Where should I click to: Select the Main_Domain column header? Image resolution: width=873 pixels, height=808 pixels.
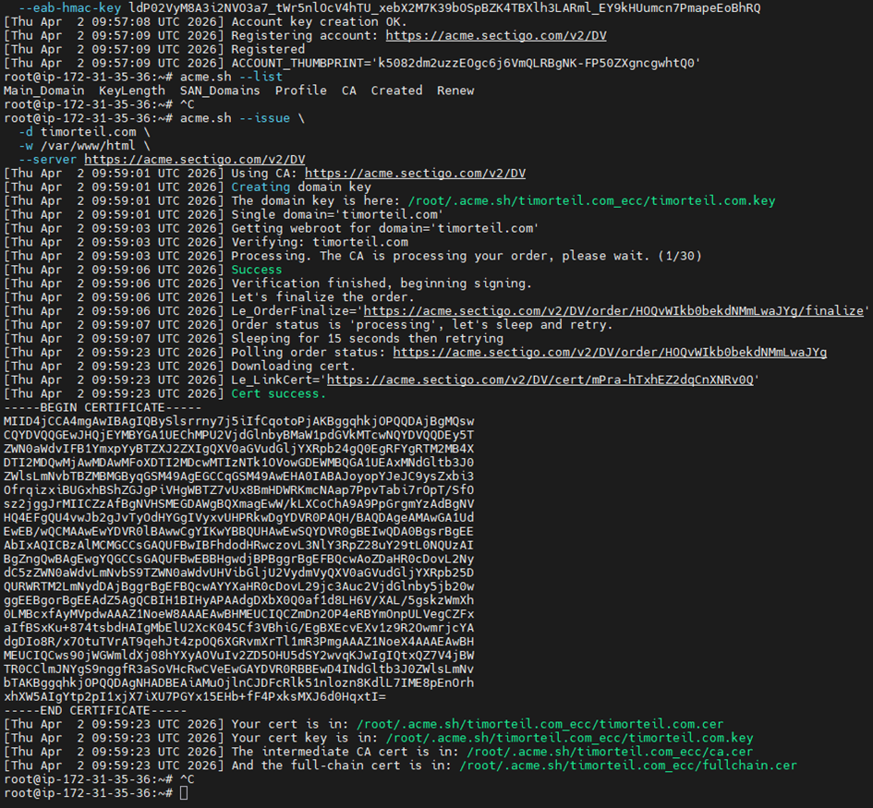[42, 90]
